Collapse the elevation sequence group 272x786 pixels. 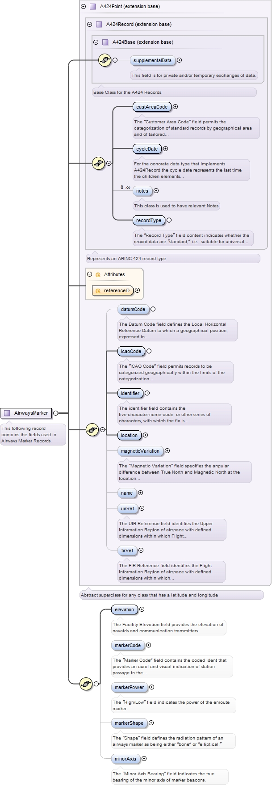96,684
